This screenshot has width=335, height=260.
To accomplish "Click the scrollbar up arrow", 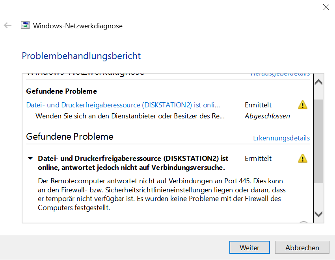I will pos(318,82).
